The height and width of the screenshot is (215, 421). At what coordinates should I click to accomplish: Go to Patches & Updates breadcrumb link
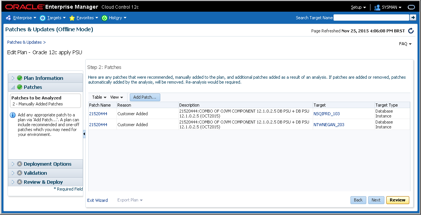[25, 42]
